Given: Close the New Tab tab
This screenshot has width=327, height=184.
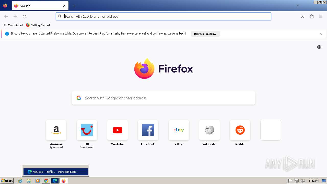Looking at the screenshot, I should point(64,6).
